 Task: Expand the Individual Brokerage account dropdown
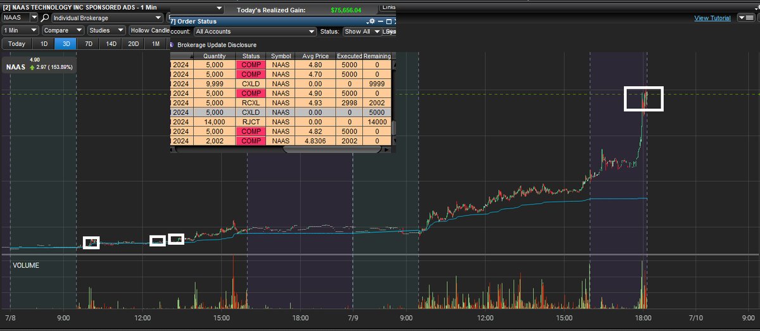click(x=108, y=18)
